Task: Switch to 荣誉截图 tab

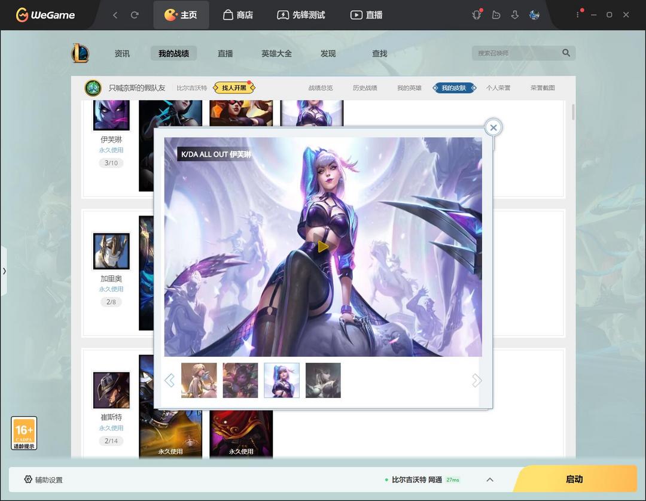Action: pos(543,88)
